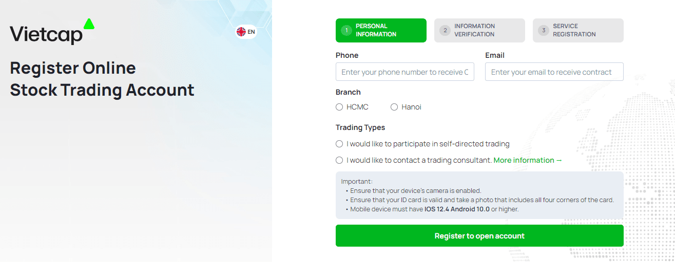
Task: Click the step 1 number circle
Action: coord(346,30)
